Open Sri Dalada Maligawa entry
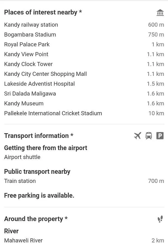The width and height of the screenshot is (168, 251). coord(84,94)
